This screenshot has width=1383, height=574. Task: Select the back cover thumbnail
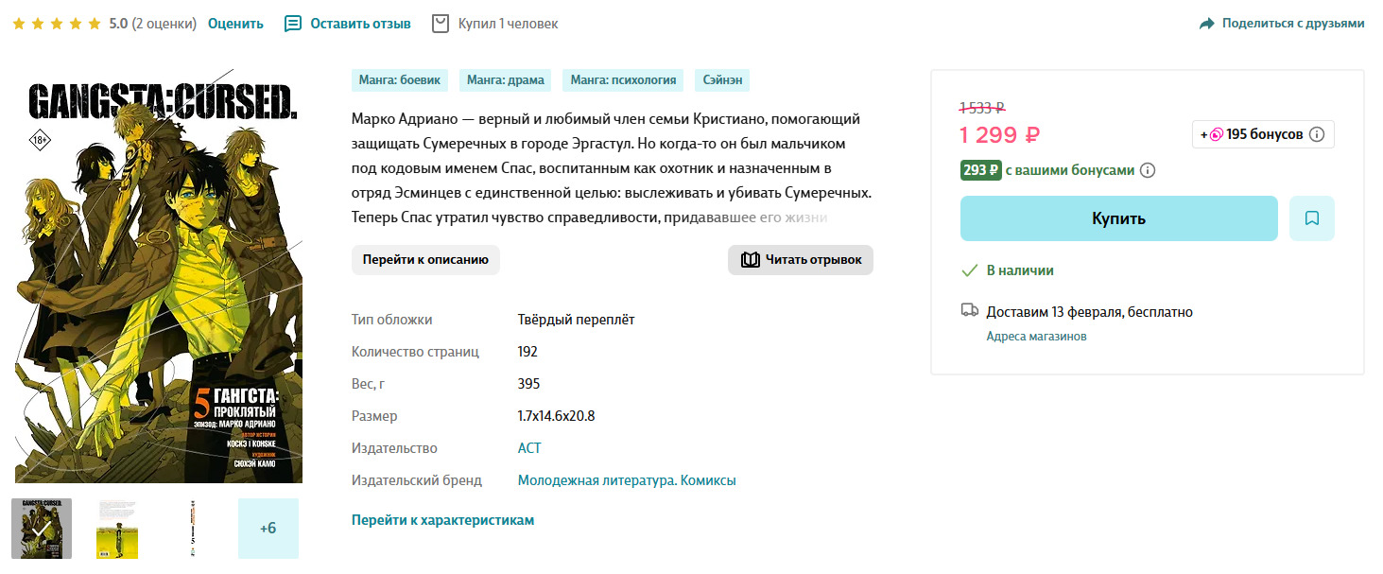[x=117, y=528]
